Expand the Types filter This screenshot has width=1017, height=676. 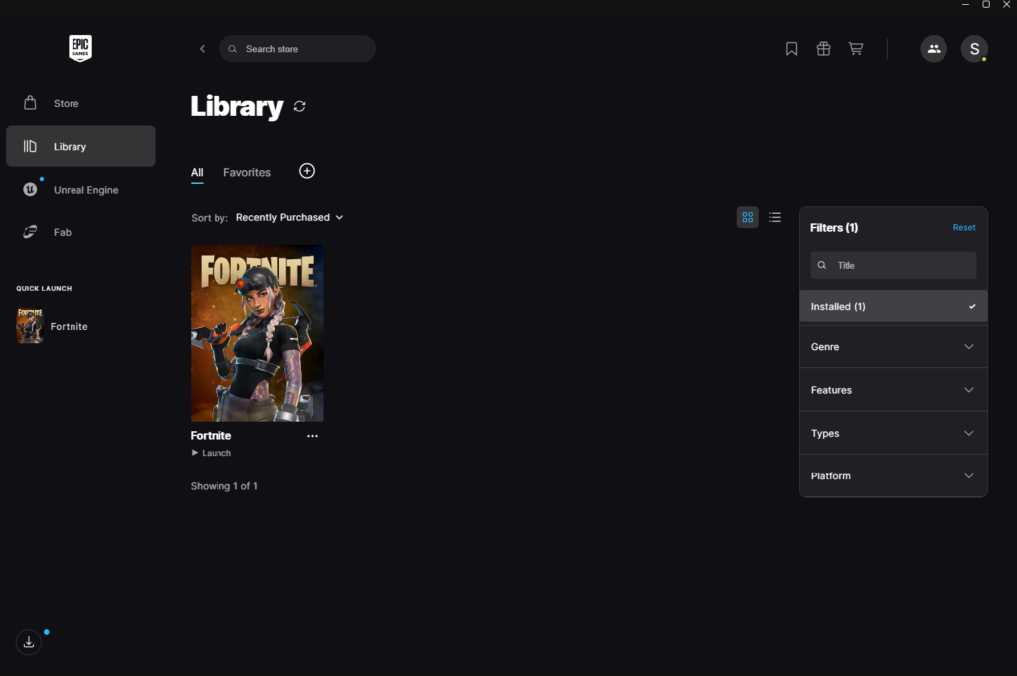(893, 433)
